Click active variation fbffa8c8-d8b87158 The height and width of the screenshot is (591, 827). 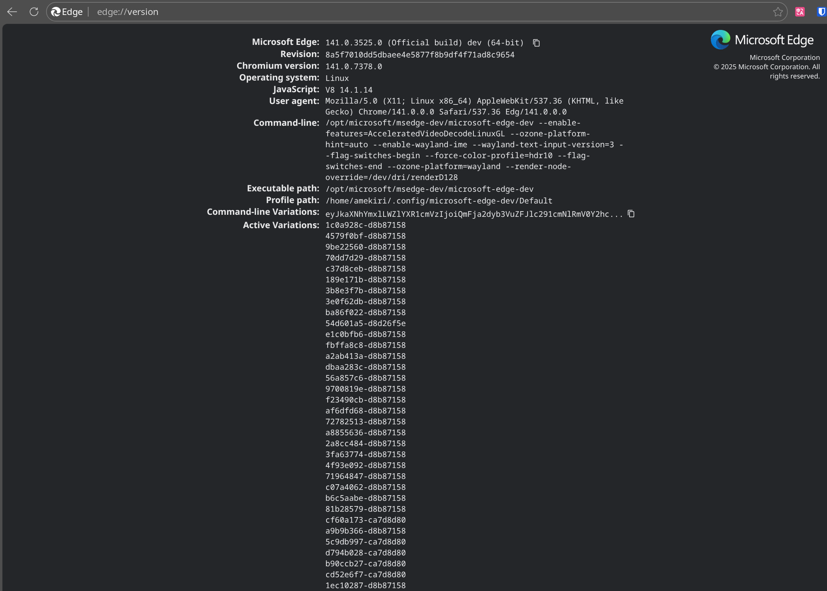365,345
